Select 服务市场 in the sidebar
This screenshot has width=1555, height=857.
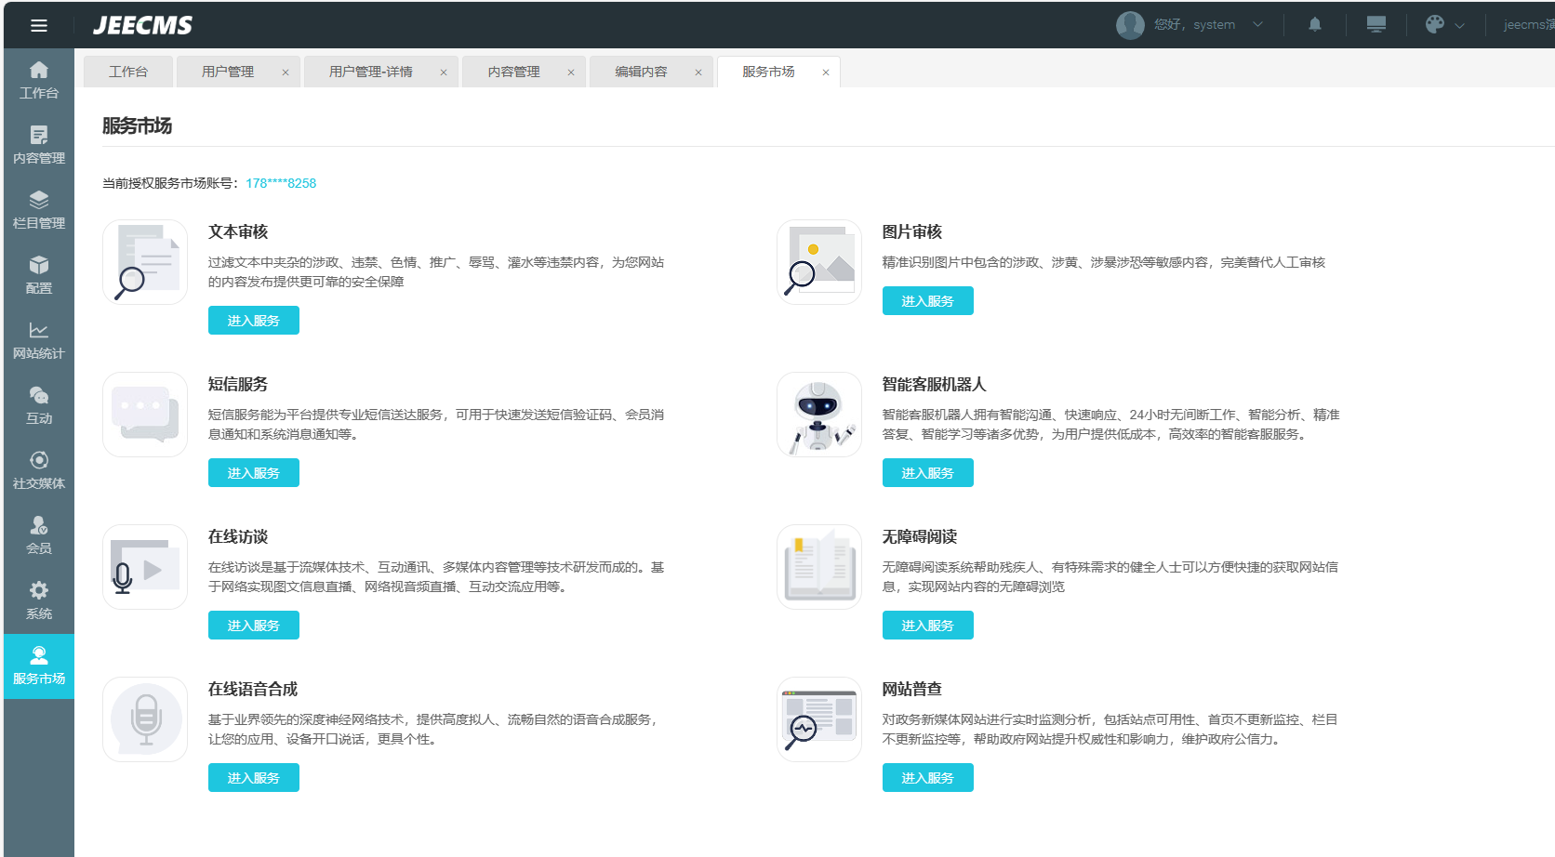coord(39,666)
